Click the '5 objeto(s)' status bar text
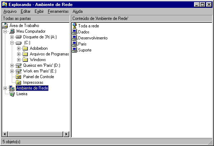Viewport: 214px width, 146px height. pos(11,142)
